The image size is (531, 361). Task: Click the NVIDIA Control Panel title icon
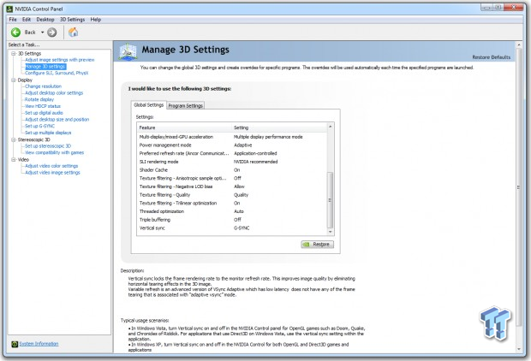point(9,9)
